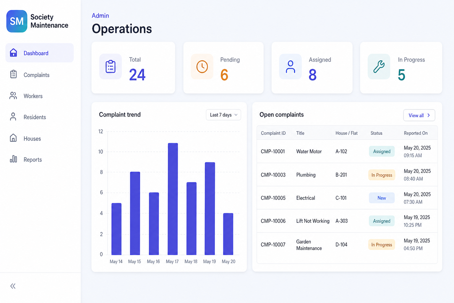Click the In Progress wrench icon
This screenshot has width=454, height=303.
tap(379, 67)
